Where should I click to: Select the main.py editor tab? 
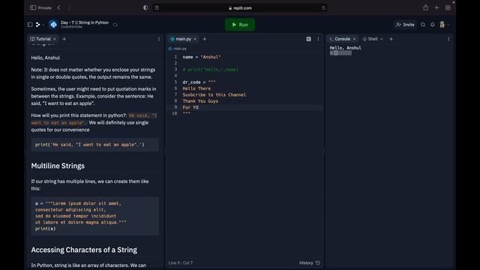tap(181, 39)
